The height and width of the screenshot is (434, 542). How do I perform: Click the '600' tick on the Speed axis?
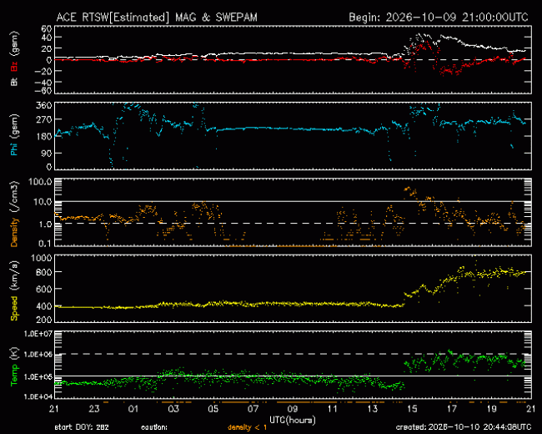click(44, 290)
